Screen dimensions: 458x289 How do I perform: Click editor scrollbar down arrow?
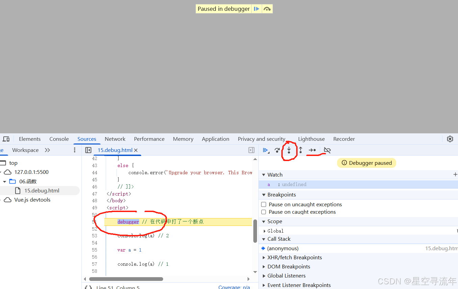(x=255, y=272)
